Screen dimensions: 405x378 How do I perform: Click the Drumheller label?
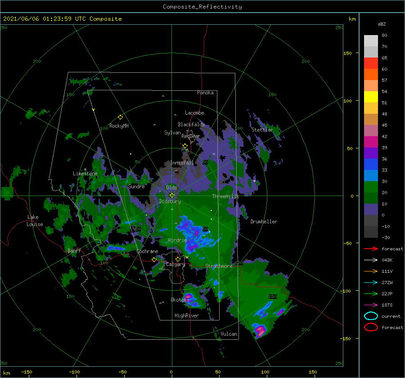[x=264, y=222]
